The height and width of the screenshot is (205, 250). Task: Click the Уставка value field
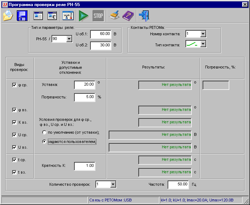pos(85,85)
